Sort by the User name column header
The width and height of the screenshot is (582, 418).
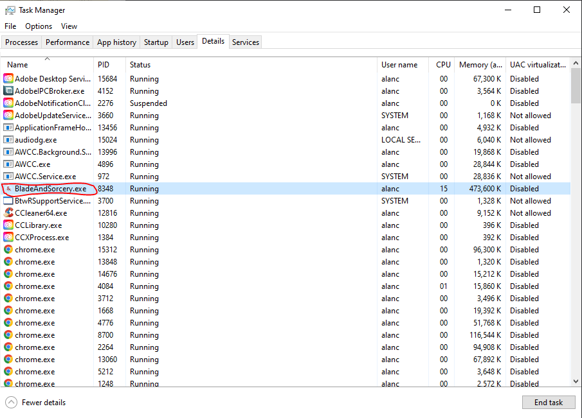(x=403, y=64)
